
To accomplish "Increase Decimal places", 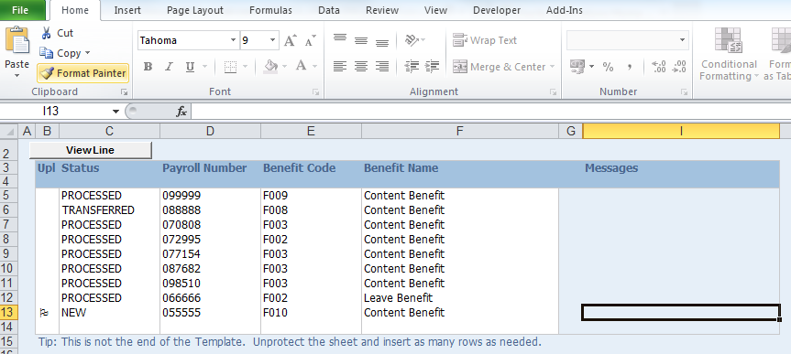I will [659, 67].
